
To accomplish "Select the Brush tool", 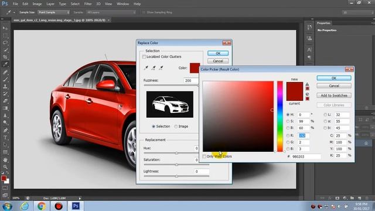I will 5,79.
